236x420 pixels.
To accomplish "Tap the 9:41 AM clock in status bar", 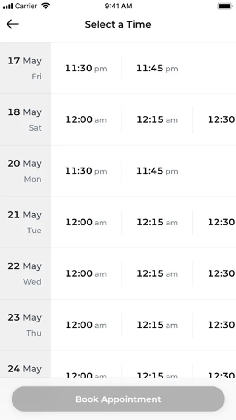I will point(118,6).
